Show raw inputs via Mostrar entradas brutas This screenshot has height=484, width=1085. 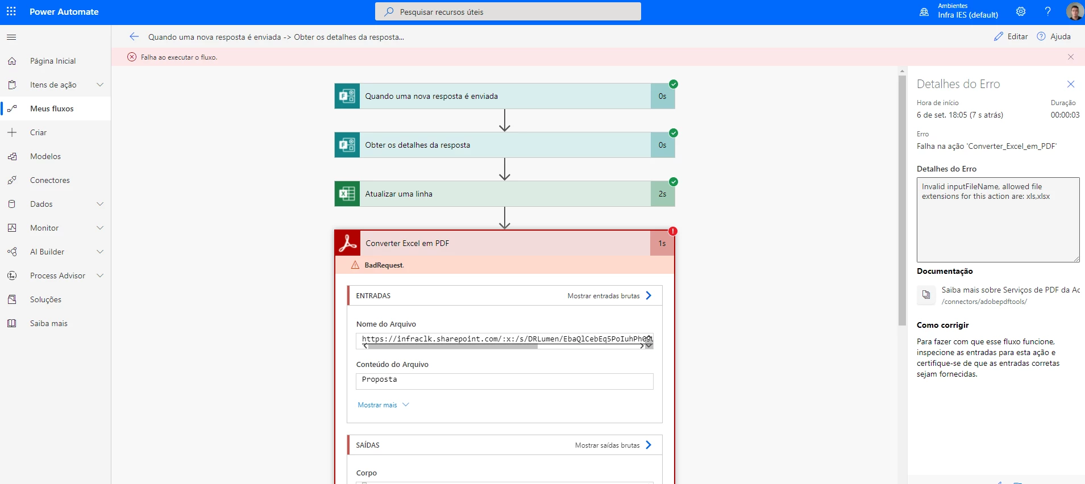[x=609, y=295]
